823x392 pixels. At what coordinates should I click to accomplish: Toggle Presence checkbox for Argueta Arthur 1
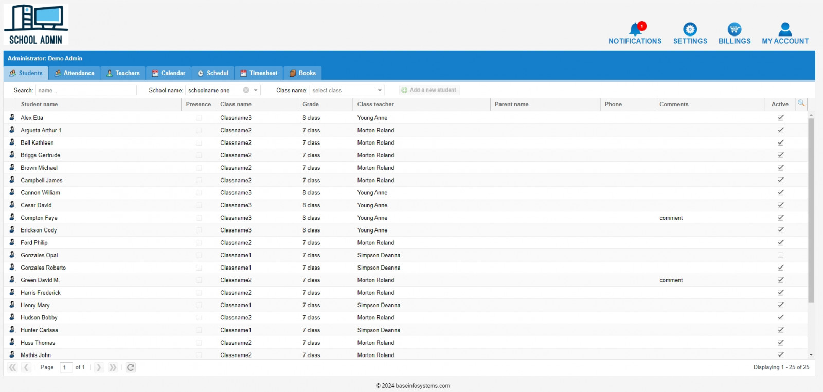coord(199,130)
